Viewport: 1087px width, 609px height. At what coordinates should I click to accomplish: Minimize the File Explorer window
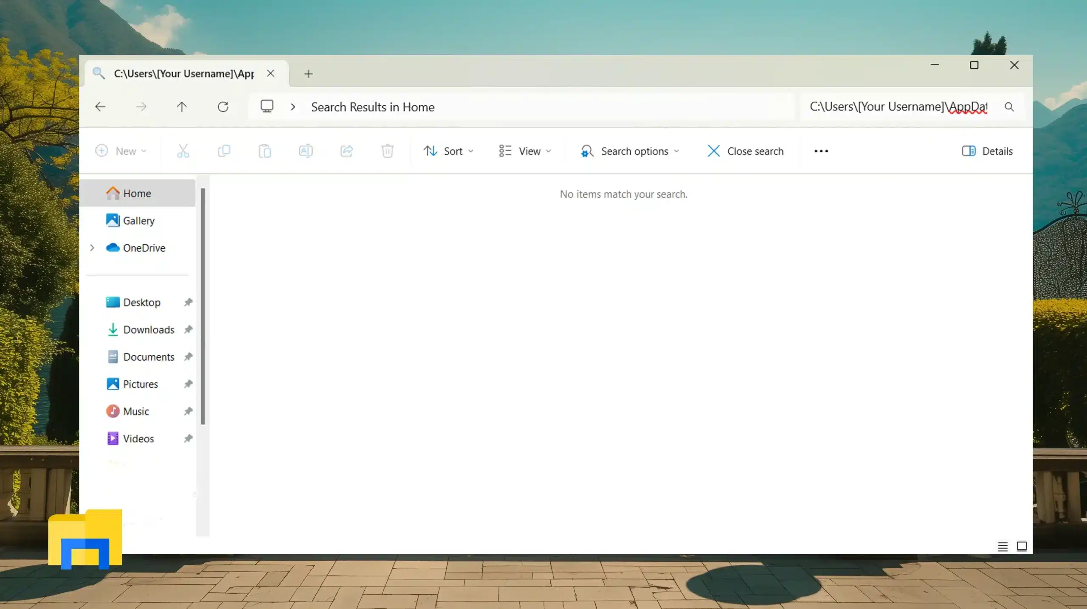click(935, 65)
